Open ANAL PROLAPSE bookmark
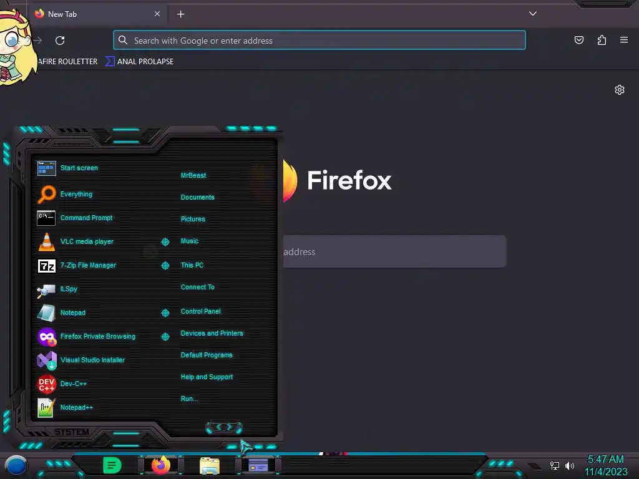Viewport: 639px width, 479px height. pyautogui.click(x=139, y=62)
